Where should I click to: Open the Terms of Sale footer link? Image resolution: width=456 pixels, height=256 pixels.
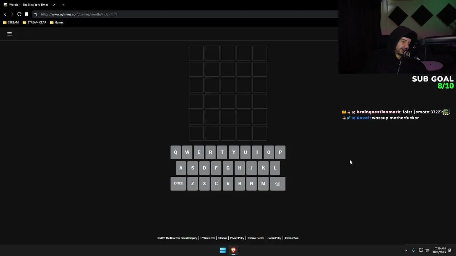pos(291,238)
